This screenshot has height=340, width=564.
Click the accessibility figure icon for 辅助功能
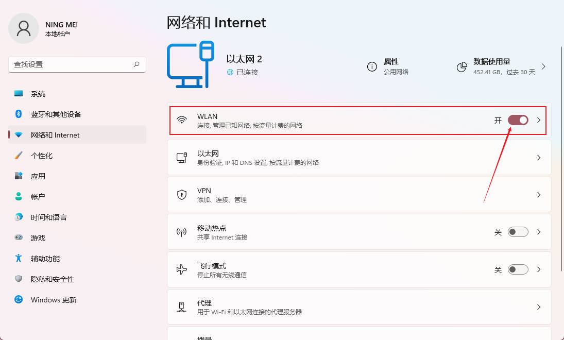tap(19, 258)
